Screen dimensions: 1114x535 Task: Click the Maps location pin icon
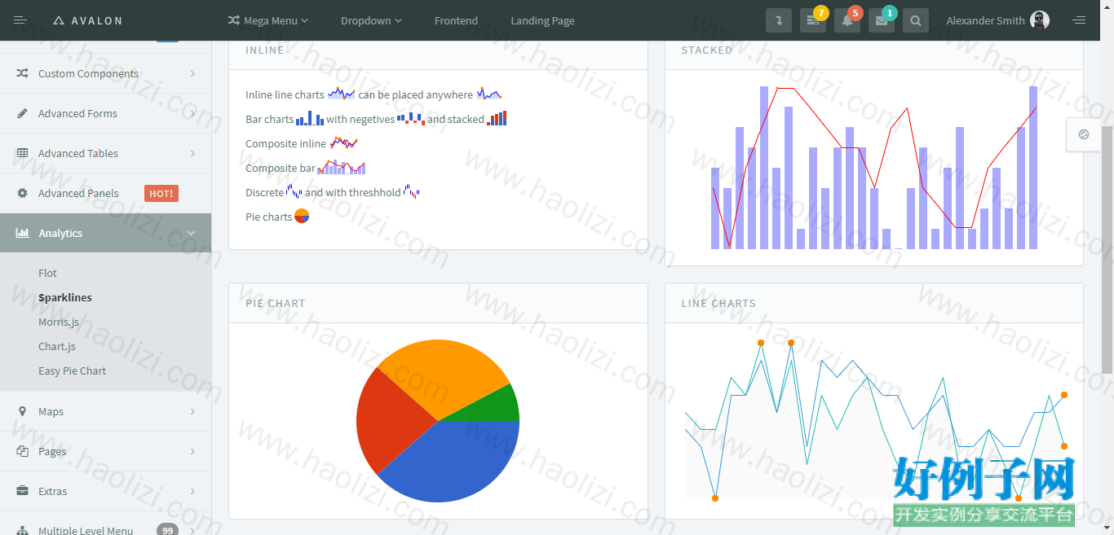coord(22,411)
